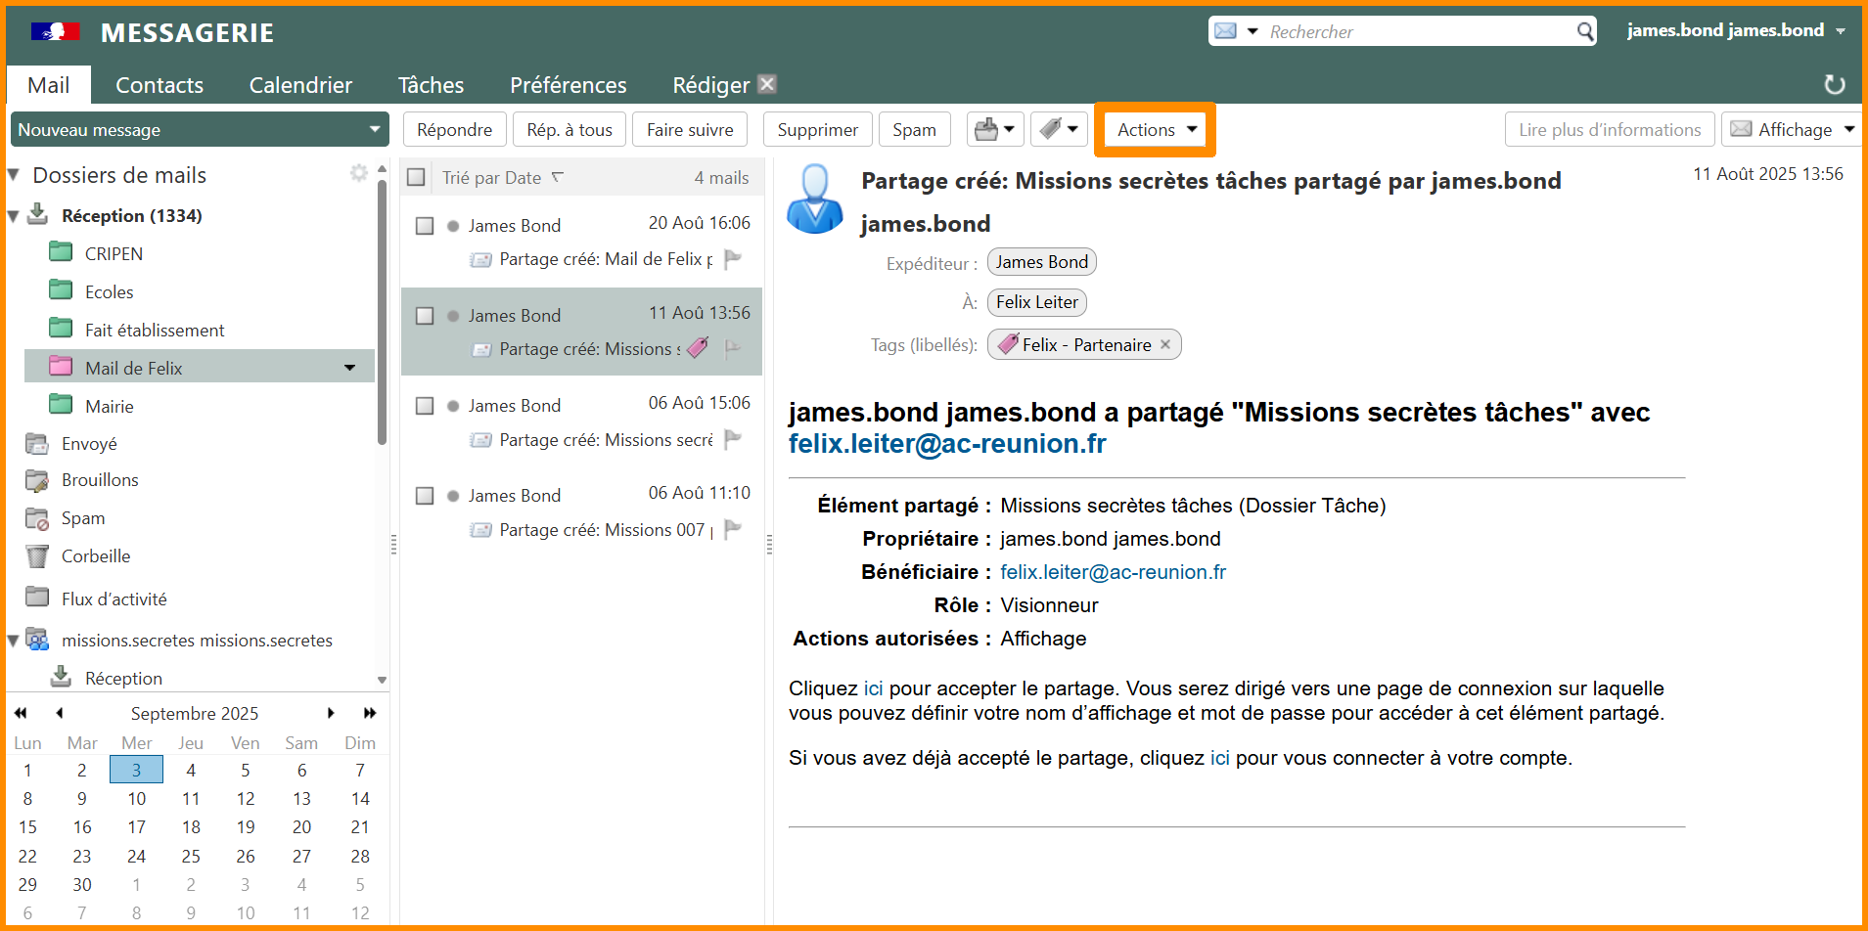Tick checkbox for 06 Aoû 15:06 message
The image size is (1868, 931).
425,406
